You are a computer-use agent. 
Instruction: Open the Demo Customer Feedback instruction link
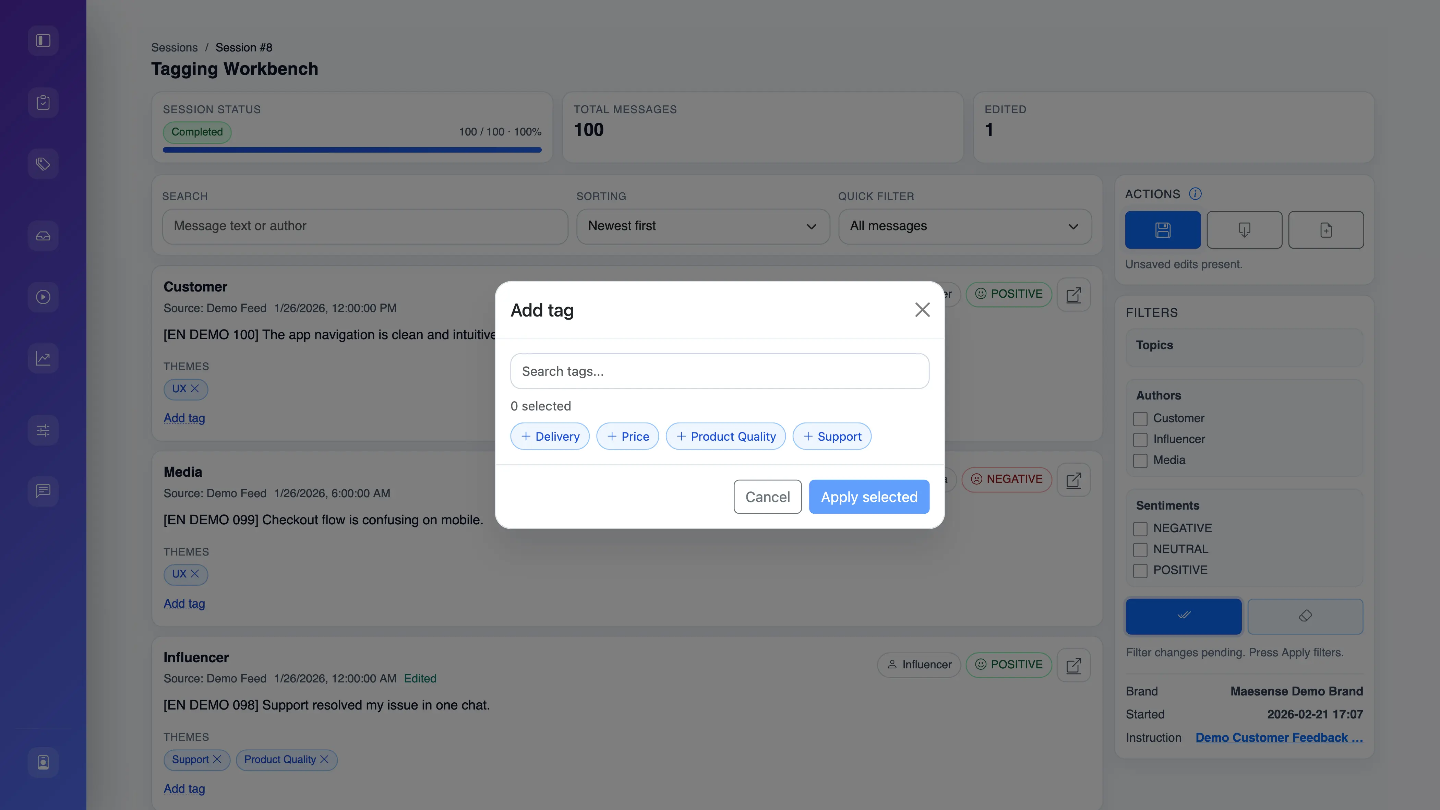(1279, 737)
